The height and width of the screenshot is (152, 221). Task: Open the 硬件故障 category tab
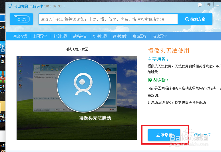(x=120, y=36)
